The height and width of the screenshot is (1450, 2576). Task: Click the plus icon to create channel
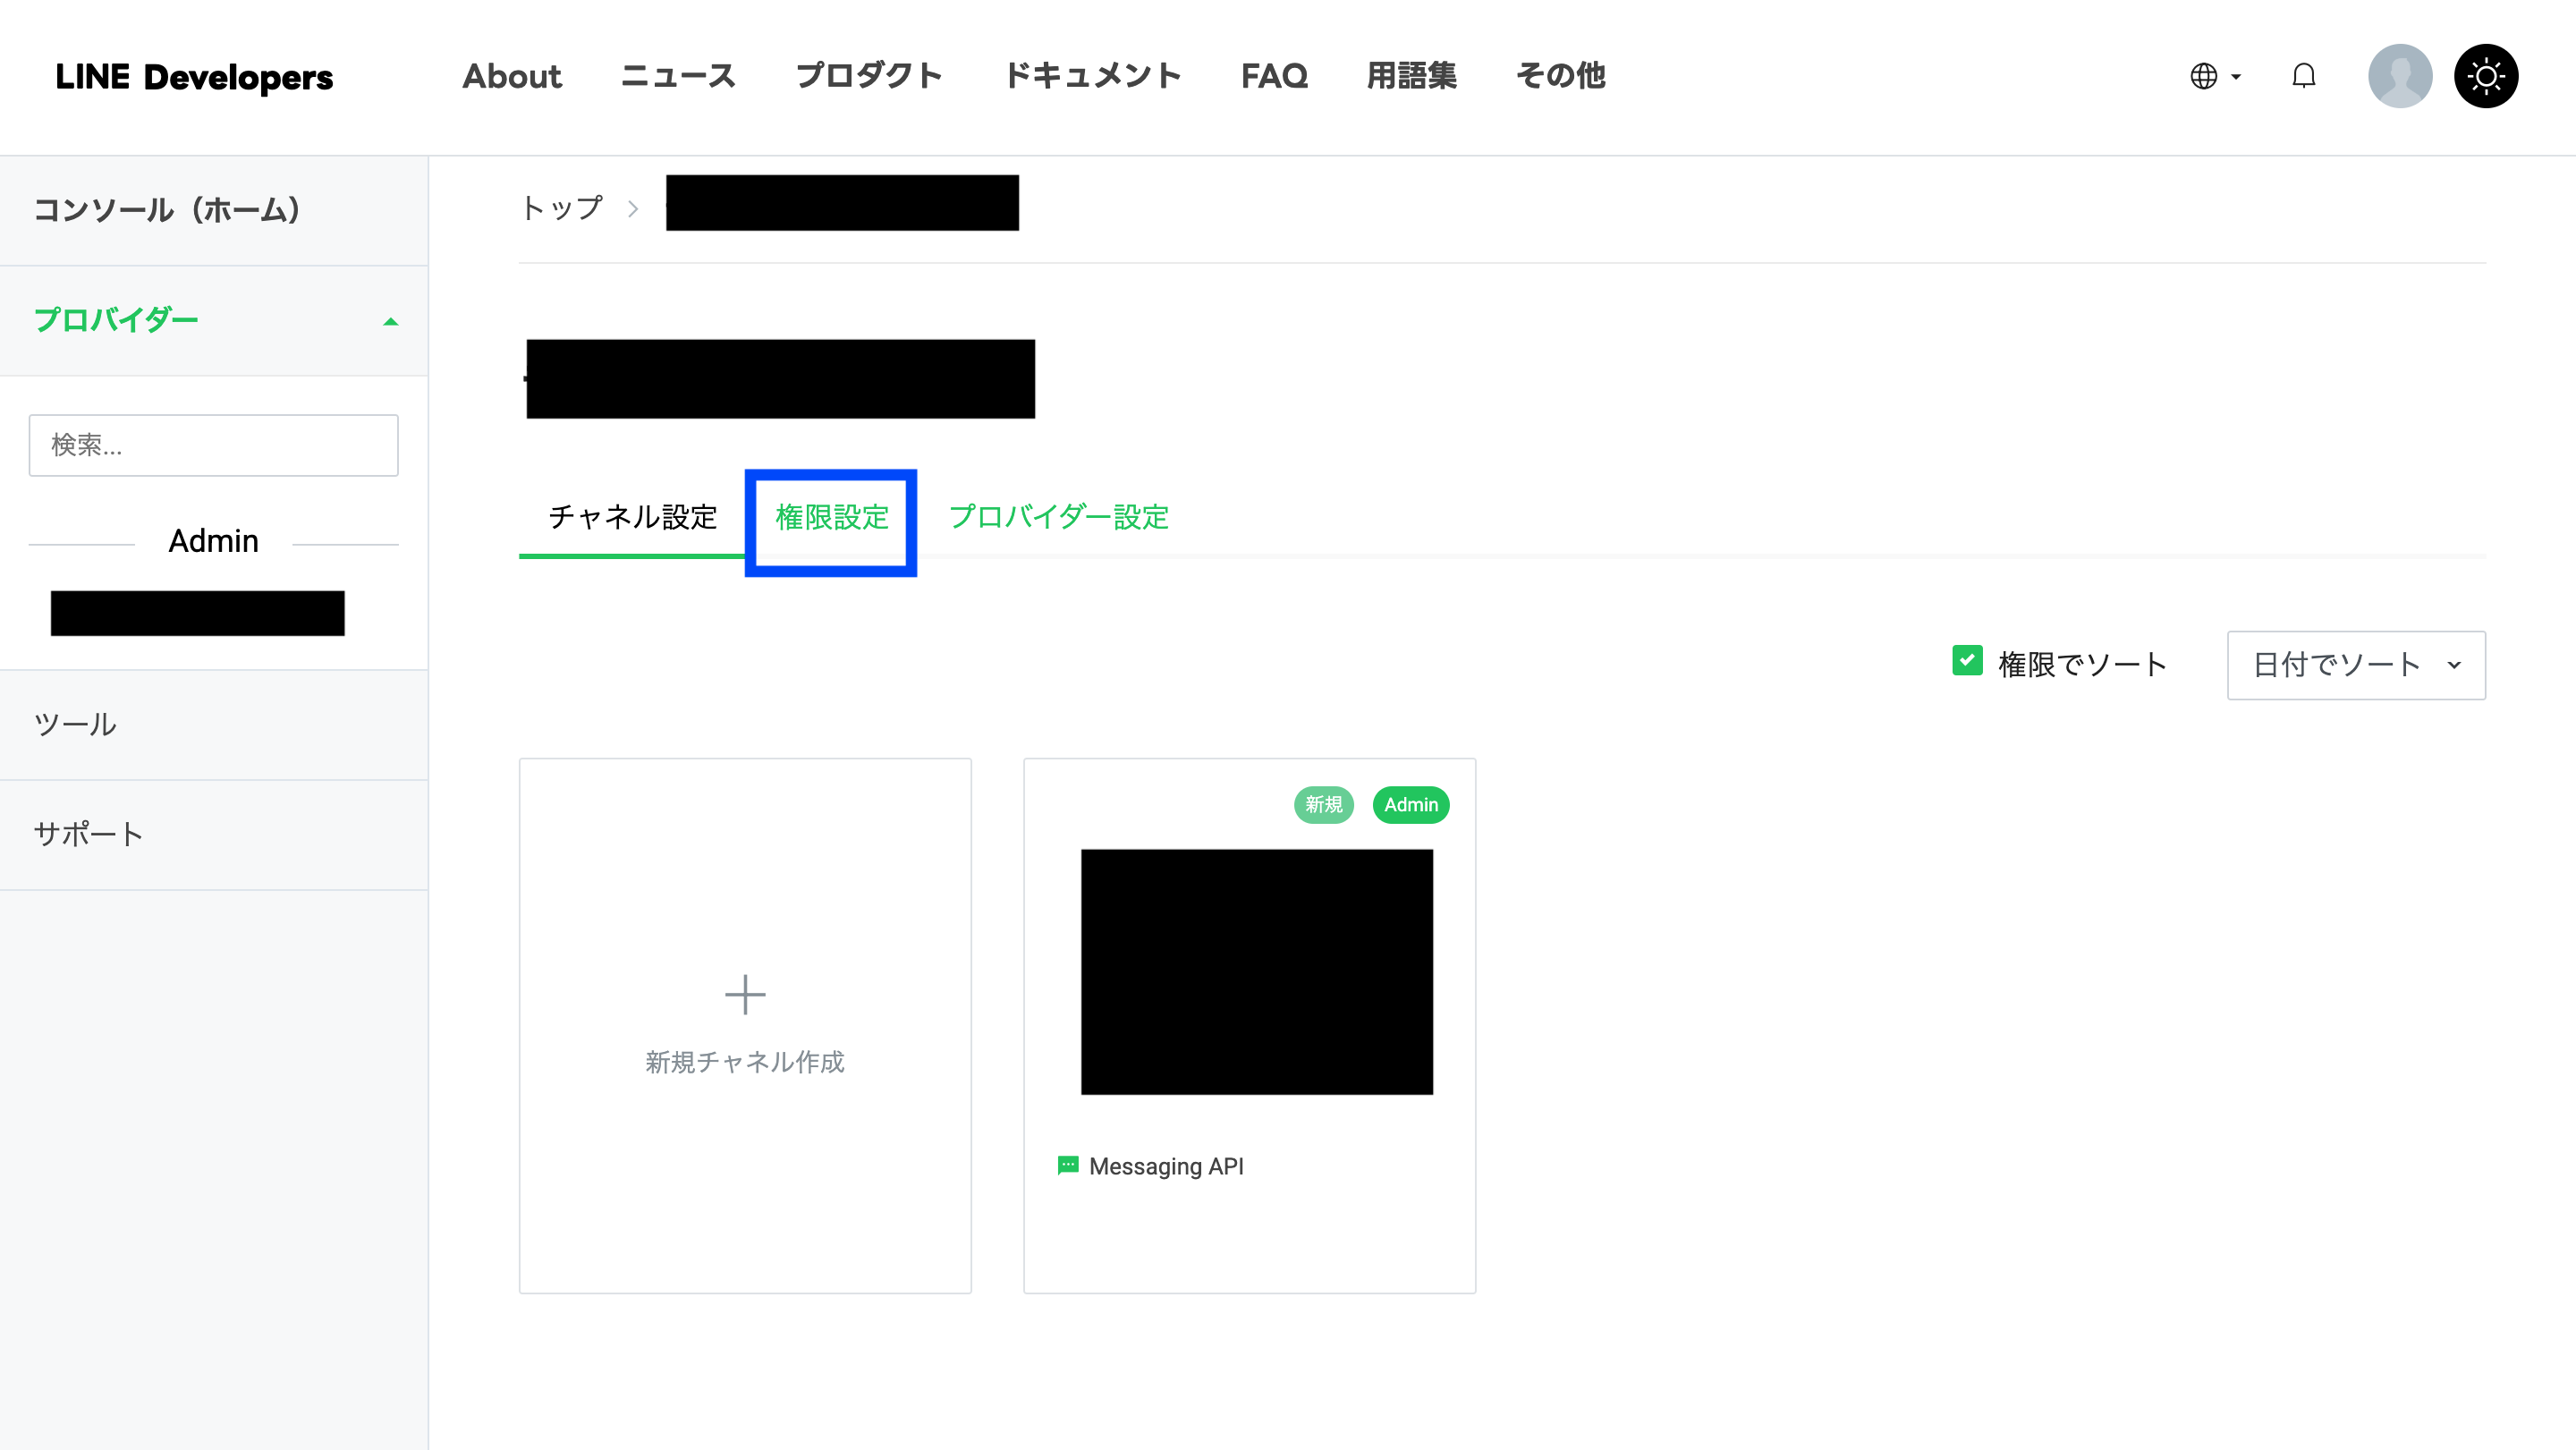pos(744,994)
